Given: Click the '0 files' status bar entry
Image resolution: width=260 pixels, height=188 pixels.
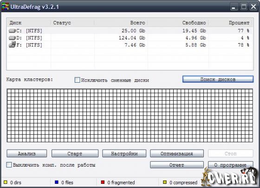Looking at the screenshot, I should [67, 182].
